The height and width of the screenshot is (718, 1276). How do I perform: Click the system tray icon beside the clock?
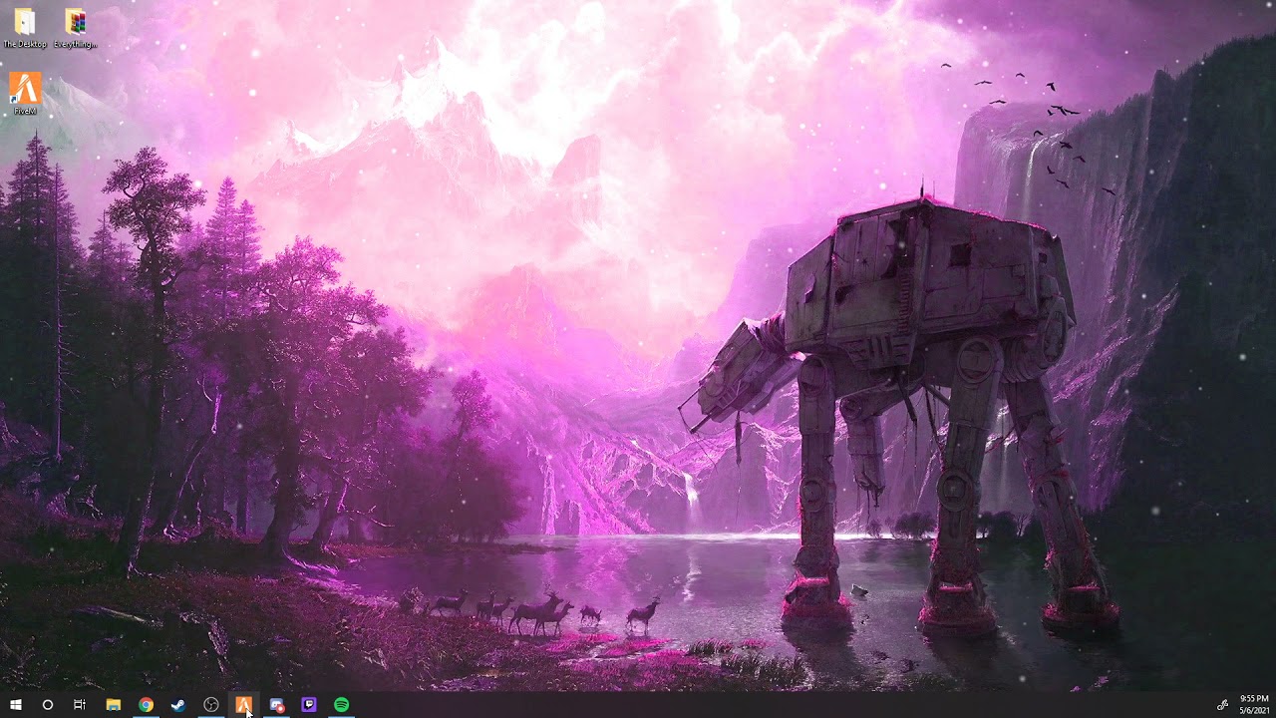tap(1222, 705)
